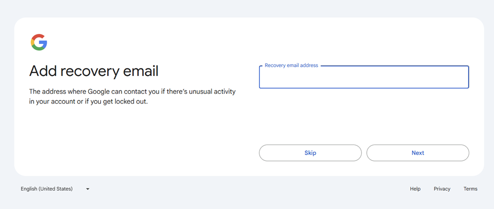This screenshot has height=209, width=494.
Task: Click the Google logo icon
Action: (39, 42)
